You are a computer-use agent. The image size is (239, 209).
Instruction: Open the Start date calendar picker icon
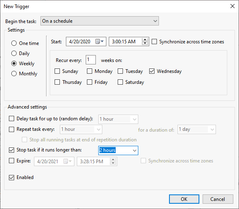coord(99,41)
